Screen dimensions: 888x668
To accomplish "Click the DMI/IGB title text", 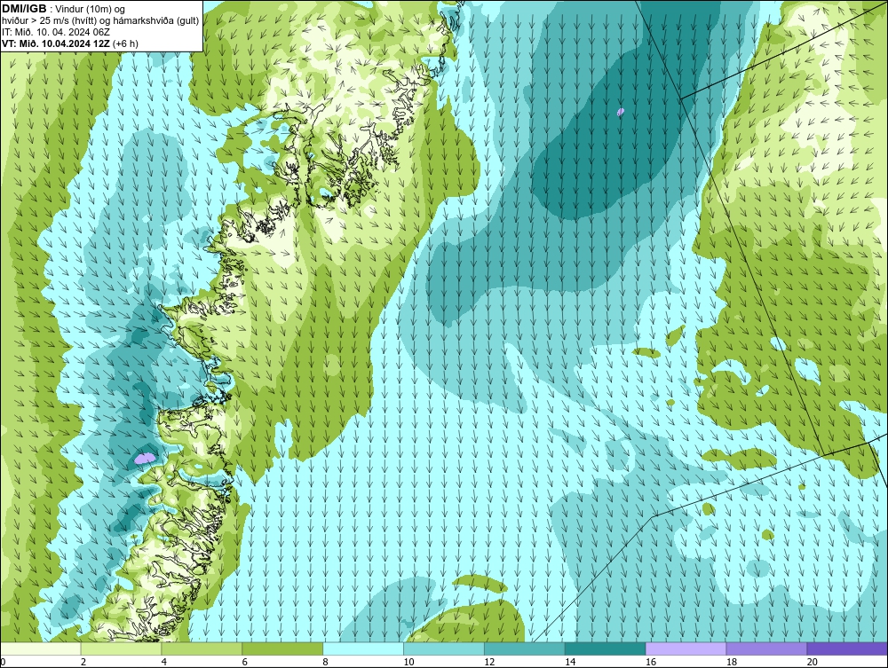I will pos(24,9).
